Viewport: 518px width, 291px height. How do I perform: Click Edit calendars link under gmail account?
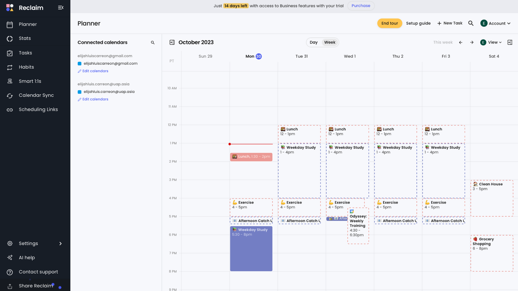(x=95, y=71)
